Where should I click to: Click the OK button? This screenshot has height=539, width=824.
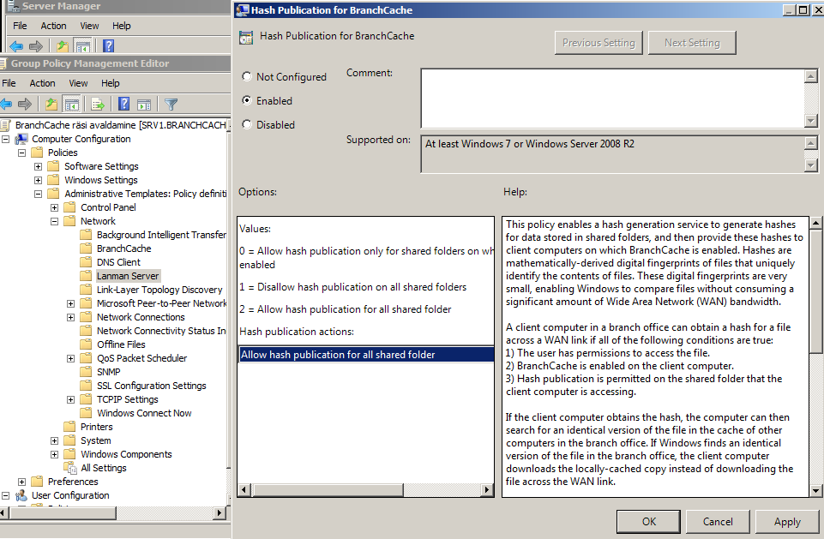649,521
